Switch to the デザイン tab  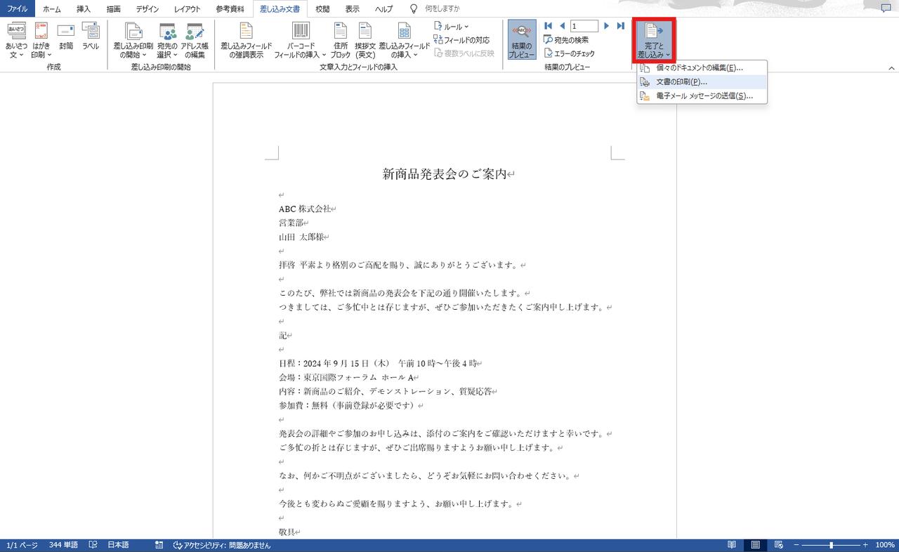tap(147, 9)
